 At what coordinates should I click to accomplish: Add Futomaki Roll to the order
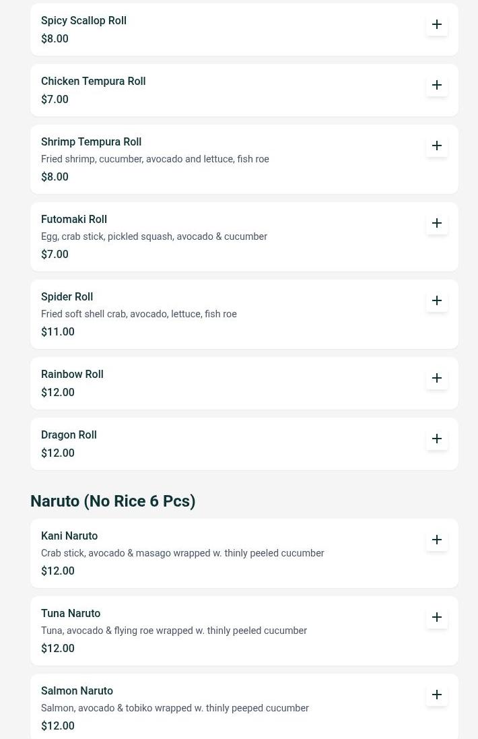click(x=436, y=223)
